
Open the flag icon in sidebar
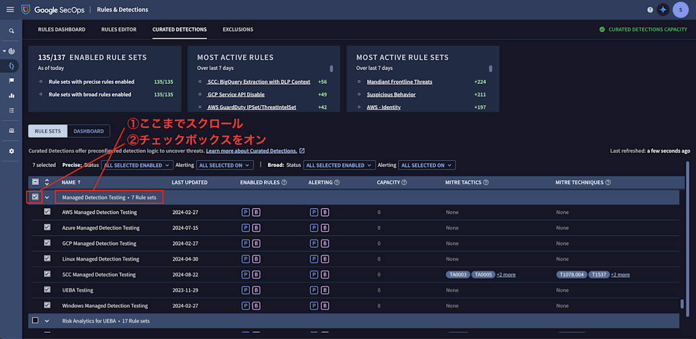point(12,81)
